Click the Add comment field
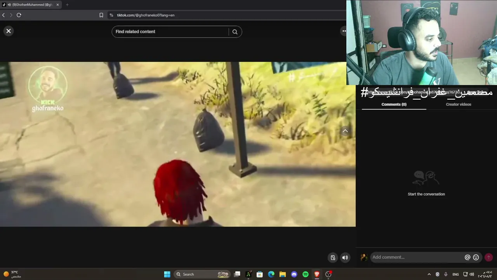The image size is (497, 280). click(417, 257)
